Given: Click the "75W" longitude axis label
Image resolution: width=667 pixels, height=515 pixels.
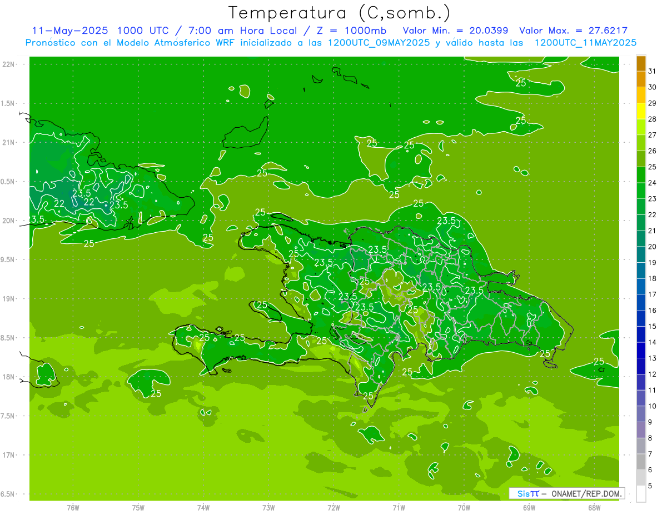Looking at the screenshot, I should [x=138, y=508].
